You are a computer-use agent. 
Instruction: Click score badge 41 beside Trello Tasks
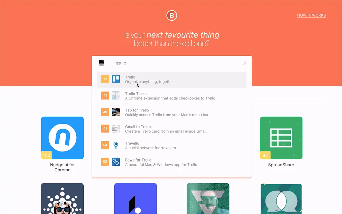pyautogui.click(x=105, y=95)
